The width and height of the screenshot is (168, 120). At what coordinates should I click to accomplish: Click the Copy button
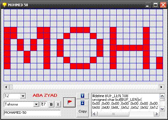[83, 111]
